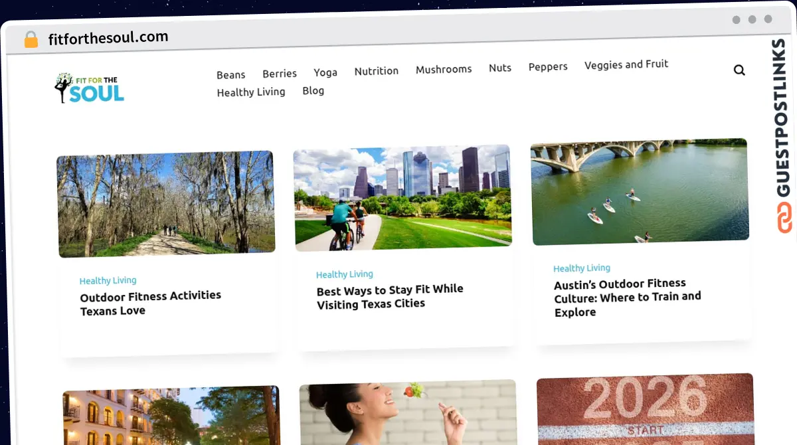Select Nutrition in the navigation
This screenshot has width=797, height=445.
click(376, 71)
